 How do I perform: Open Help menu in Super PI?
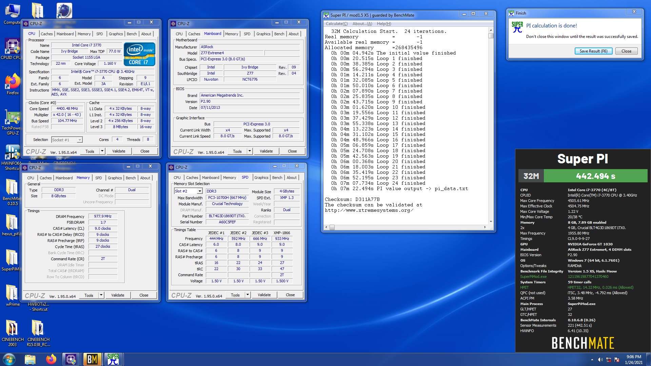(x=384, y=24)
